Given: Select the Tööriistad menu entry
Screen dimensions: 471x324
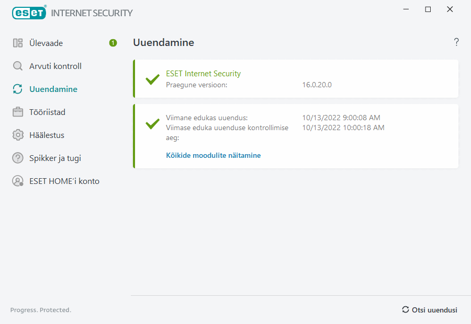Looking at the screenshot, I should click(x=47, y=112).
